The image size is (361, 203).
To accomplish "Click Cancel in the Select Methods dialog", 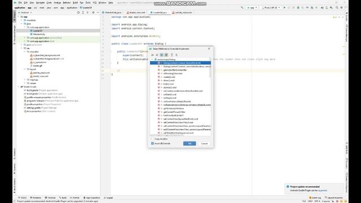I will [204, 143].
